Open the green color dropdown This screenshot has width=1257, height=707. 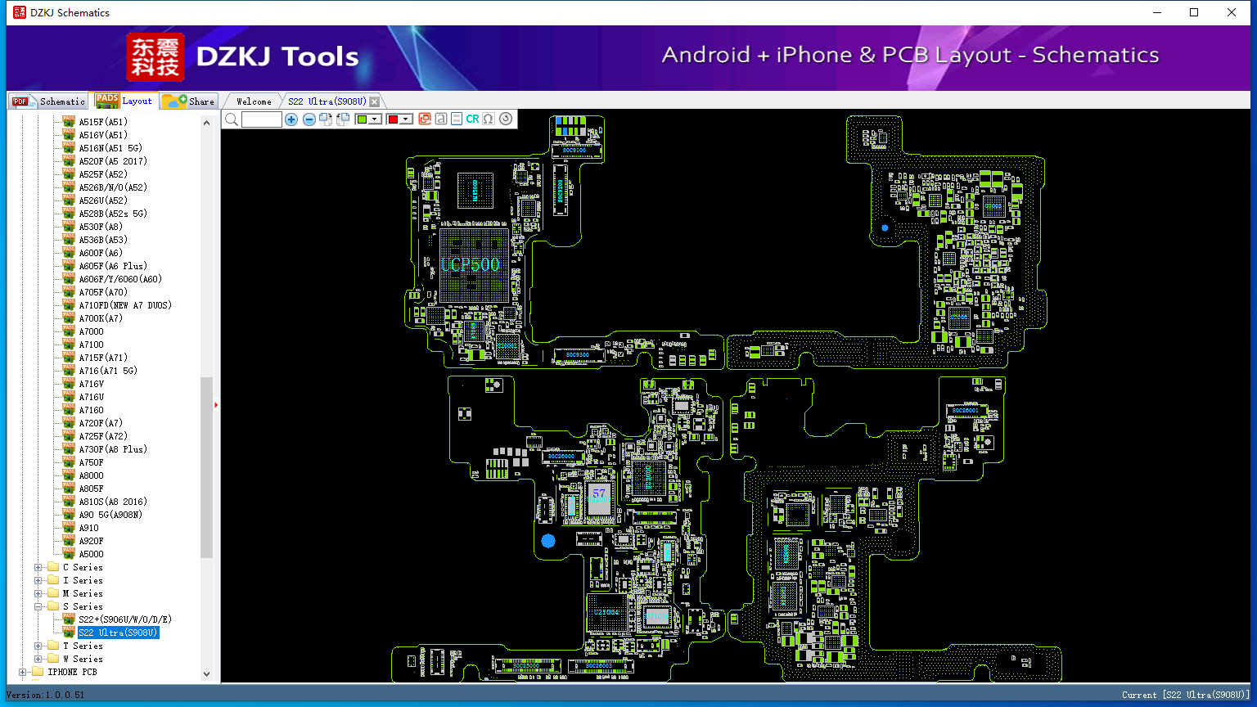click(375, 119)
